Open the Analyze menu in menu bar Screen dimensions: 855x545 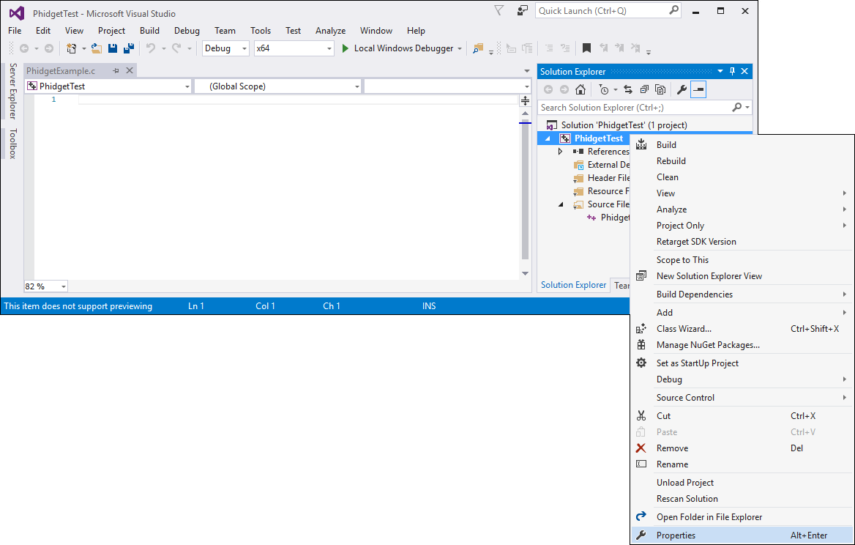330,31
